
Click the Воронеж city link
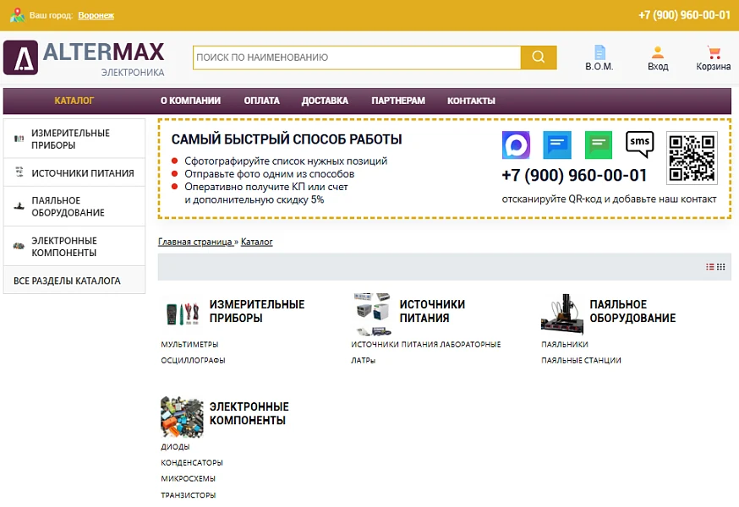(x=96, y=15)
